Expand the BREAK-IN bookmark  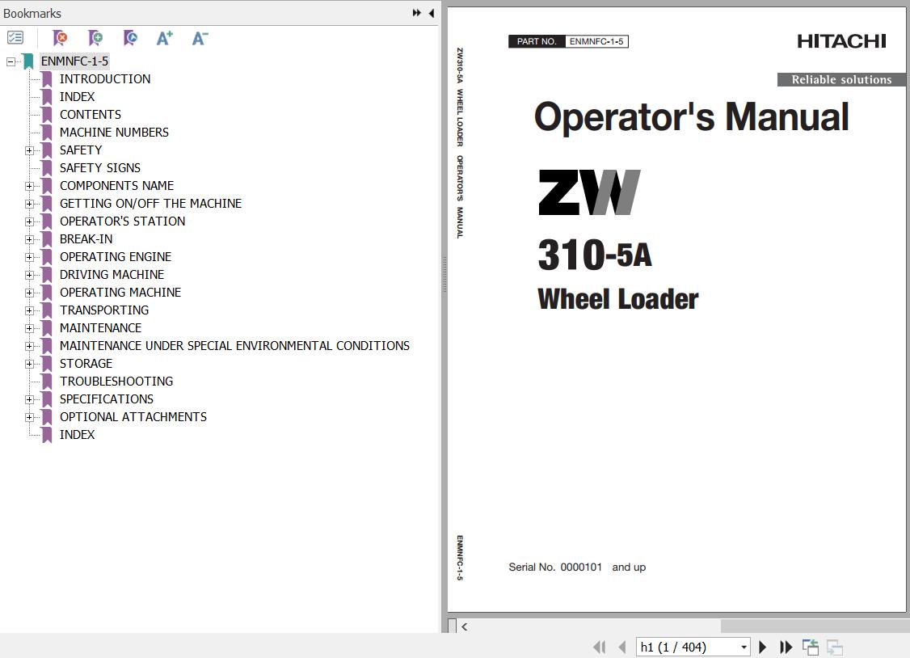click(29, 239)
